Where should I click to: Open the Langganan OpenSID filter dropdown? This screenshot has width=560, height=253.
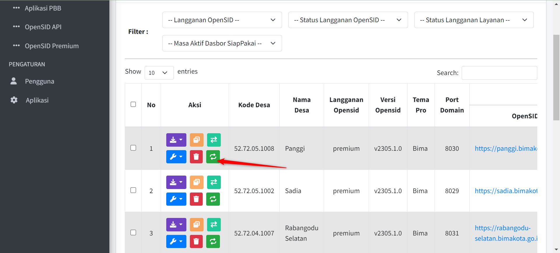(x=222, y=20)
